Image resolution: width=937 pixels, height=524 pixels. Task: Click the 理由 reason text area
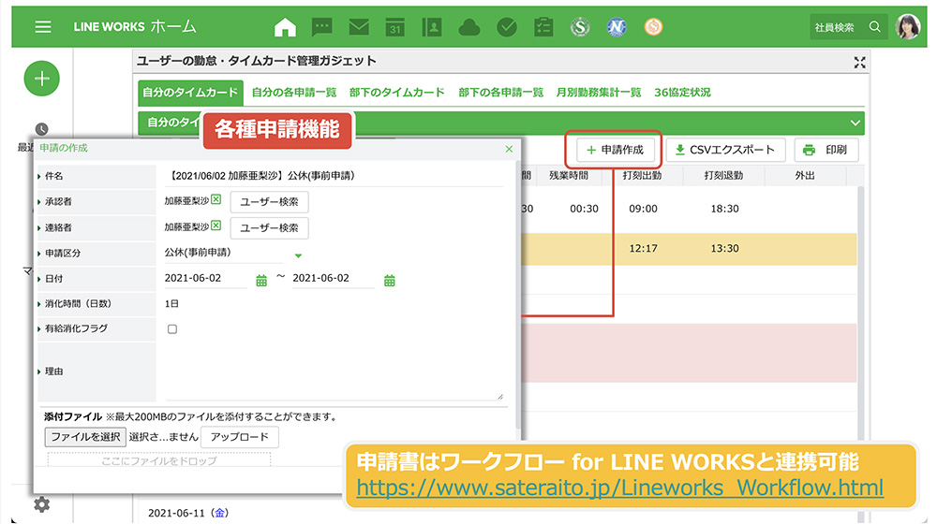point(334,371)
